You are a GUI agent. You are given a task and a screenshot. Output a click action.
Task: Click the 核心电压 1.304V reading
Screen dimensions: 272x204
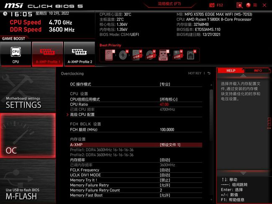pos(113,24)
